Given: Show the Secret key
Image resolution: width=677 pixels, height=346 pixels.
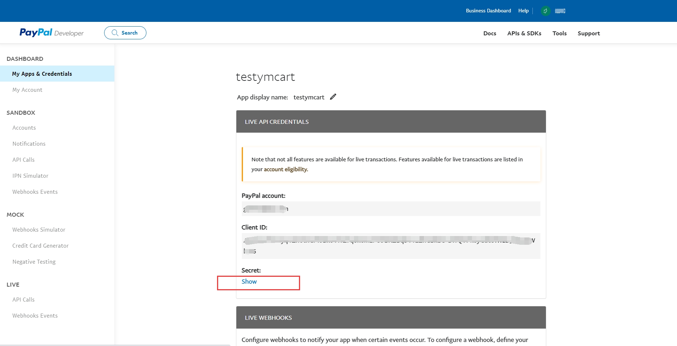Looking at the screenshot, I should pos(249,282).
